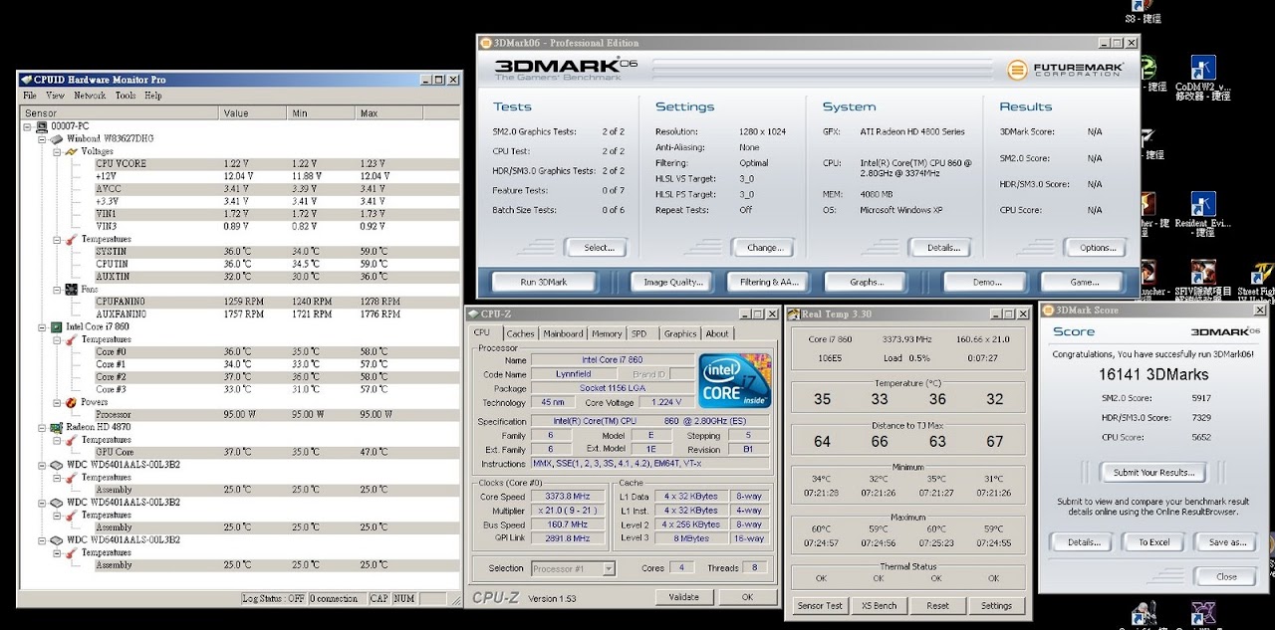Screen dimensions: 1275x630
Task: Click the Graphs... button in 3DMark06
Action: tap(866, 282)
